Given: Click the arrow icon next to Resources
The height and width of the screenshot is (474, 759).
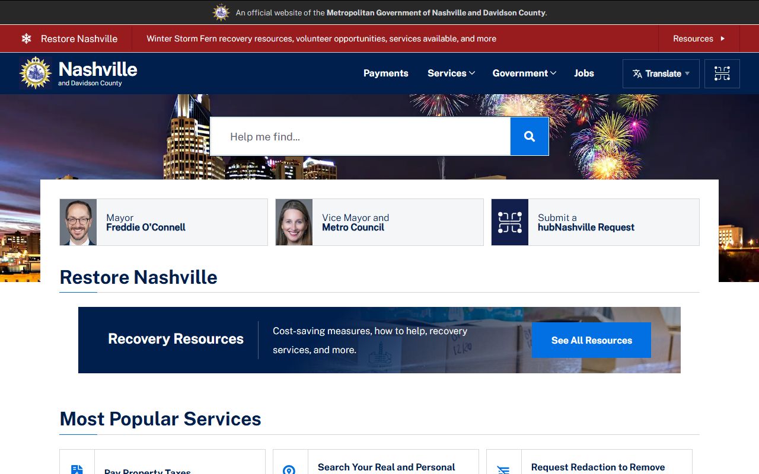Looking at the screenshot, I should click(x=722, y=39).
